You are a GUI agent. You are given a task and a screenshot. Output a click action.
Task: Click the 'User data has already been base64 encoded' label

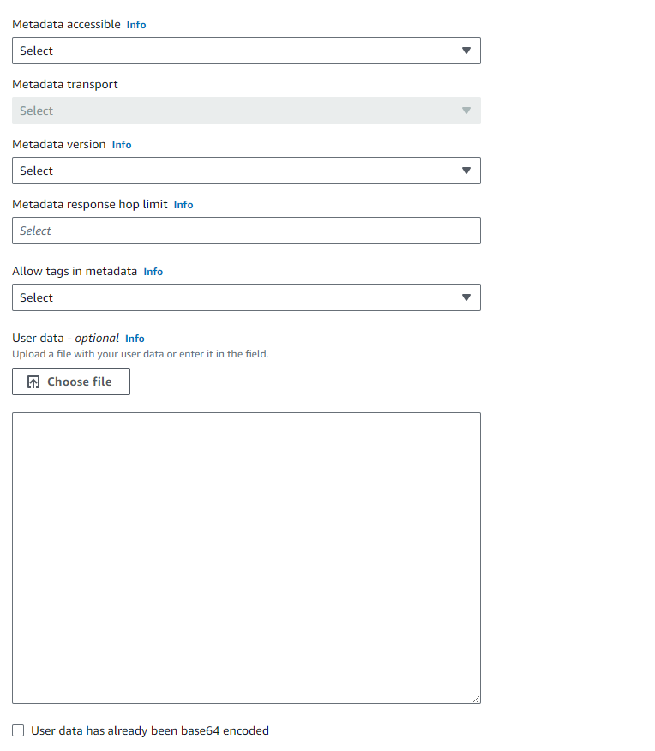150,731
